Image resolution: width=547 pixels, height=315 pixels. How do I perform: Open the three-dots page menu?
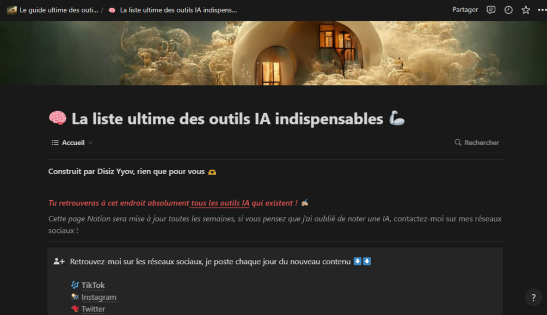542,10
